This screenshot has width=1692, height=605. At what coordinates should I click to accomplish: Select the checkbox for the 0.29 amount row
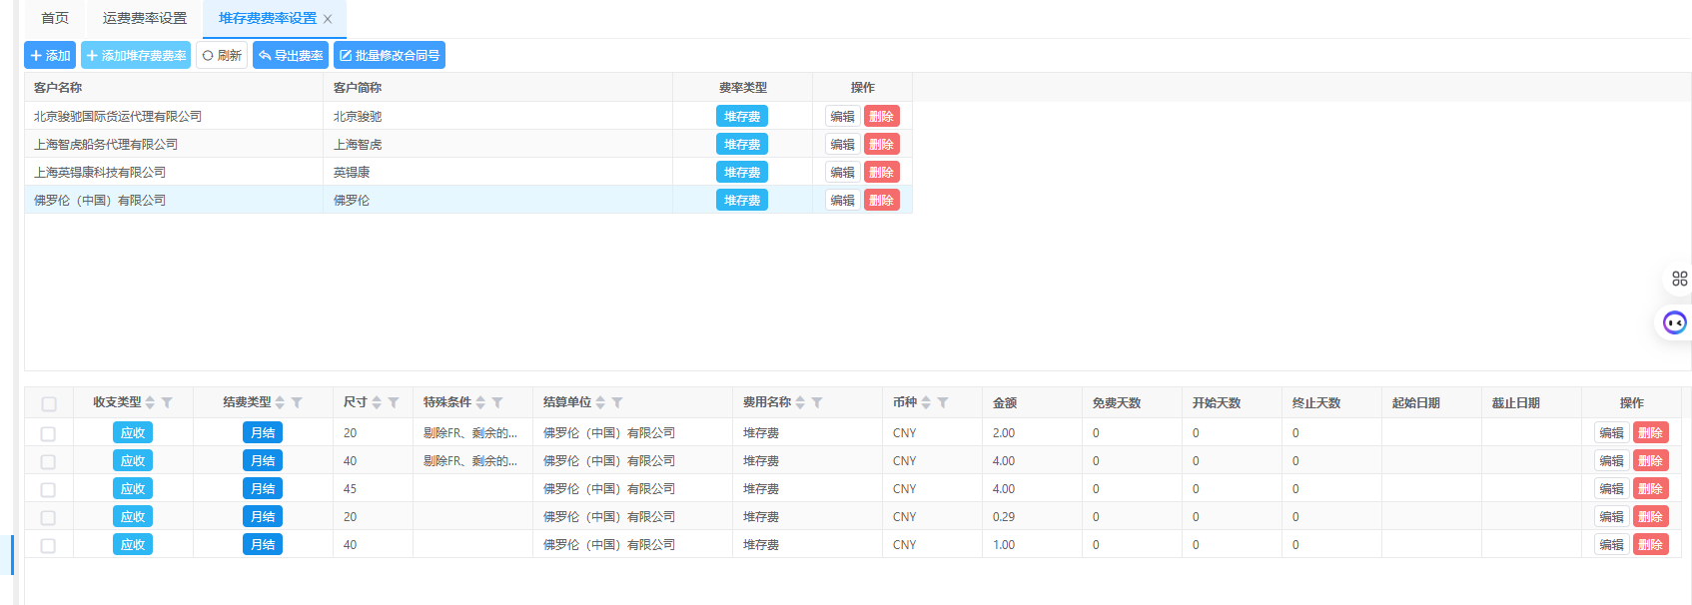[48, 517]
